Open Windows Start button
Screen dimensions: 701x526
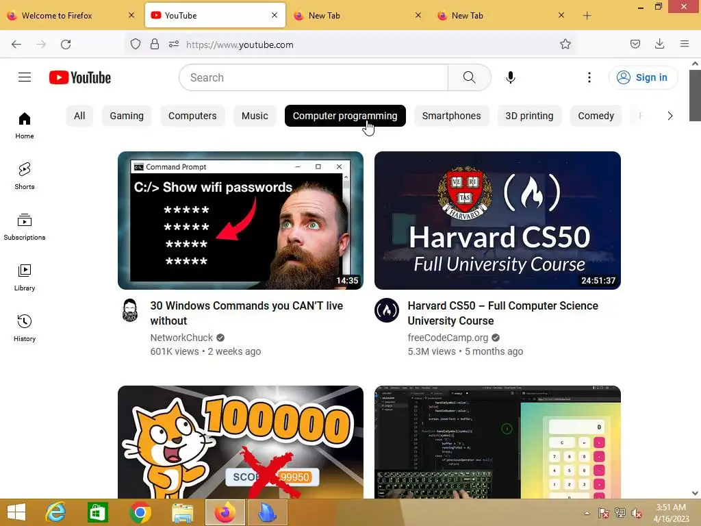(16, 512)
